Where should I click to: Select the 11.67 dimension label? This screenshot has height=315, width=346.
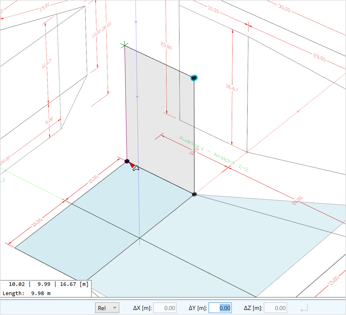(x=47, y=64)
